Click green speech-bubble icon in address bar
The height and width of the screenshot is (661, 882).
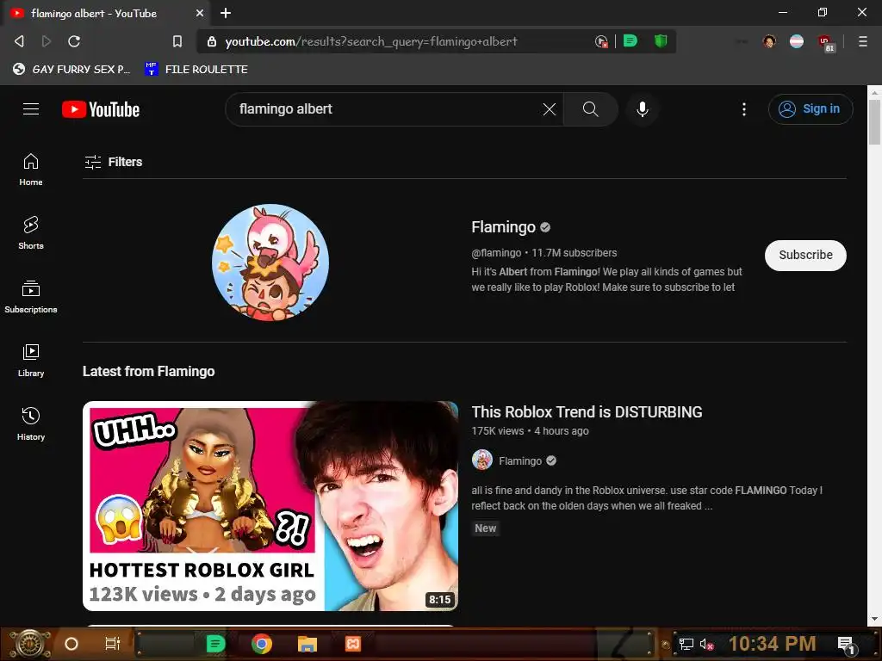(630, 41)
